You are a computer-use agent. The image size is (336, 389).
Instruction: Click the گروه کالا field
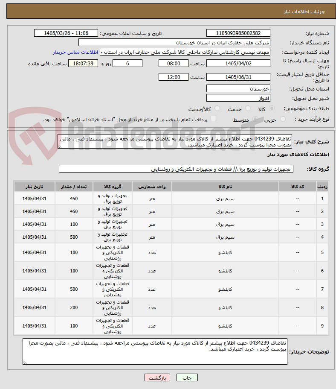pos(176,169)
